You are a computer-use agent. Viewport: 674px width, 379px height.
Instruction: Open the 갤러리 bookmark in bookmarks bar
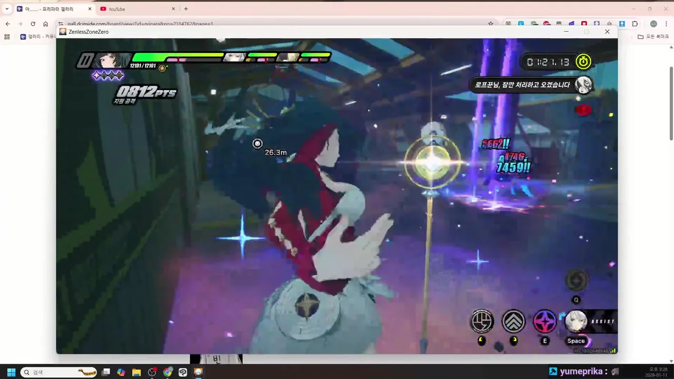pos(37,37)
